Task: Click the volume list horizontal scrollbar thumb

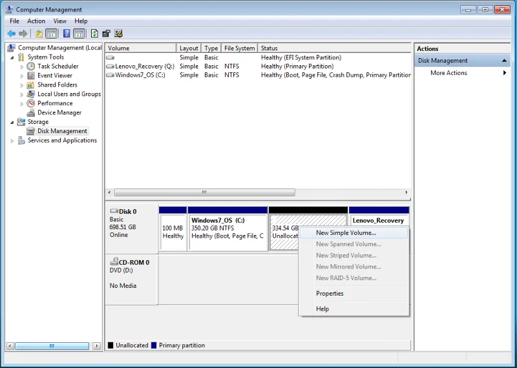Action: point(204,192)
